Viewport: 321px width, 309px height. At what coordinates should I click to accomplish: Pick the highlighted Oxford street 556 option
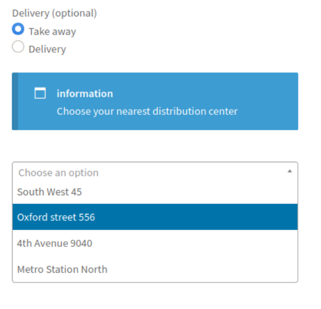pyautogui.click(x=155, y=217)
